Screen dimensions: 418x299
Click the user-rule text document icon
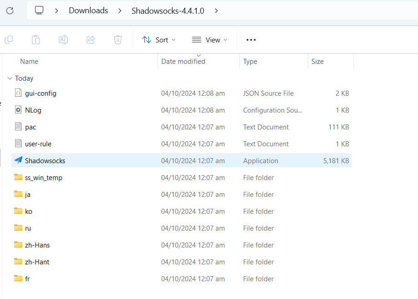point(18,144)
